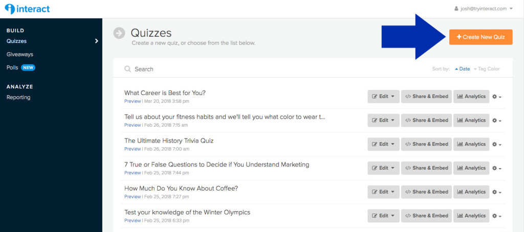This screenshot has height=232, width=524.
Task: Select title 'What Career is Best for You?'
Action: [x=165, y=93]
